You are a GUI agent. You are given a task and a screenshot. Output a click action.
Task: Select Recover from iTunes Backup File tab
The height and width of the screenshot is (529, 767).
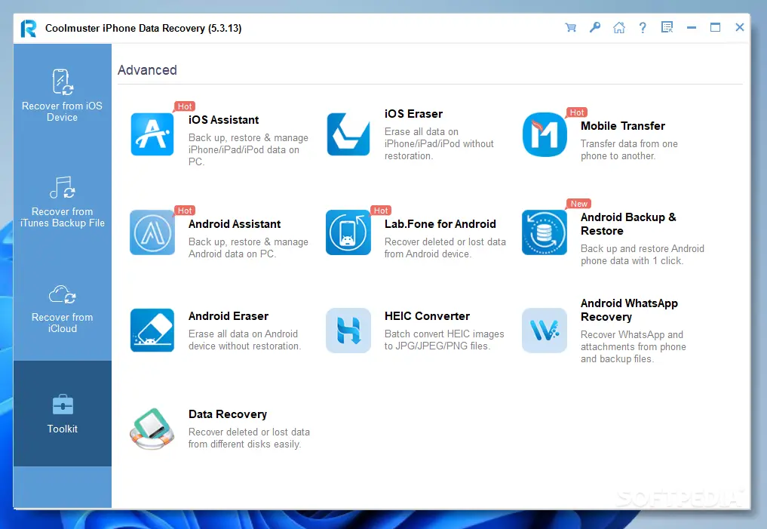pos(62,201)
